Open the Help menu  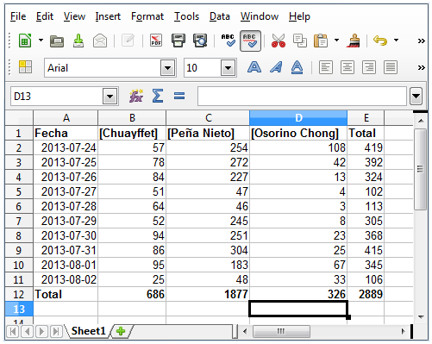point(299,16)
